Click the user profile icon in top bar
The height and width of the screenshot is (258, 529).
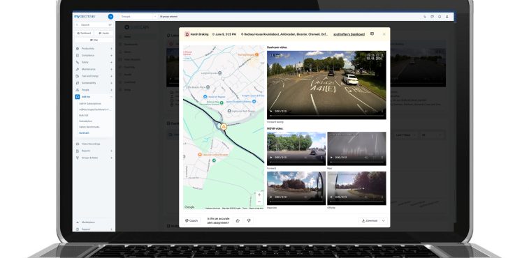coord(447,17)
